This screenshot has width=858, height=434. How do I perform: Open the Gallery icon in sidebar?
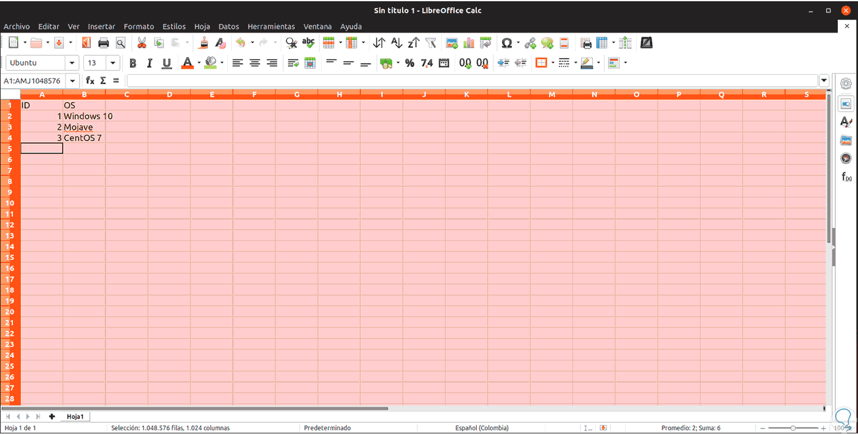click(x=846, y=140)
